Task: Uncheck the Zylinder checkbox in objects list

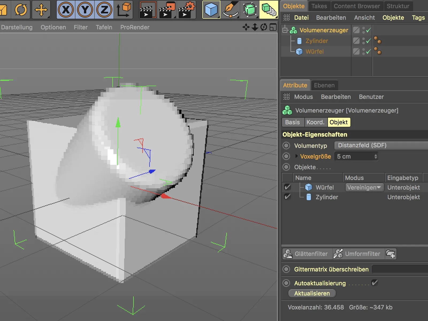Action: (x=288, y=197)
